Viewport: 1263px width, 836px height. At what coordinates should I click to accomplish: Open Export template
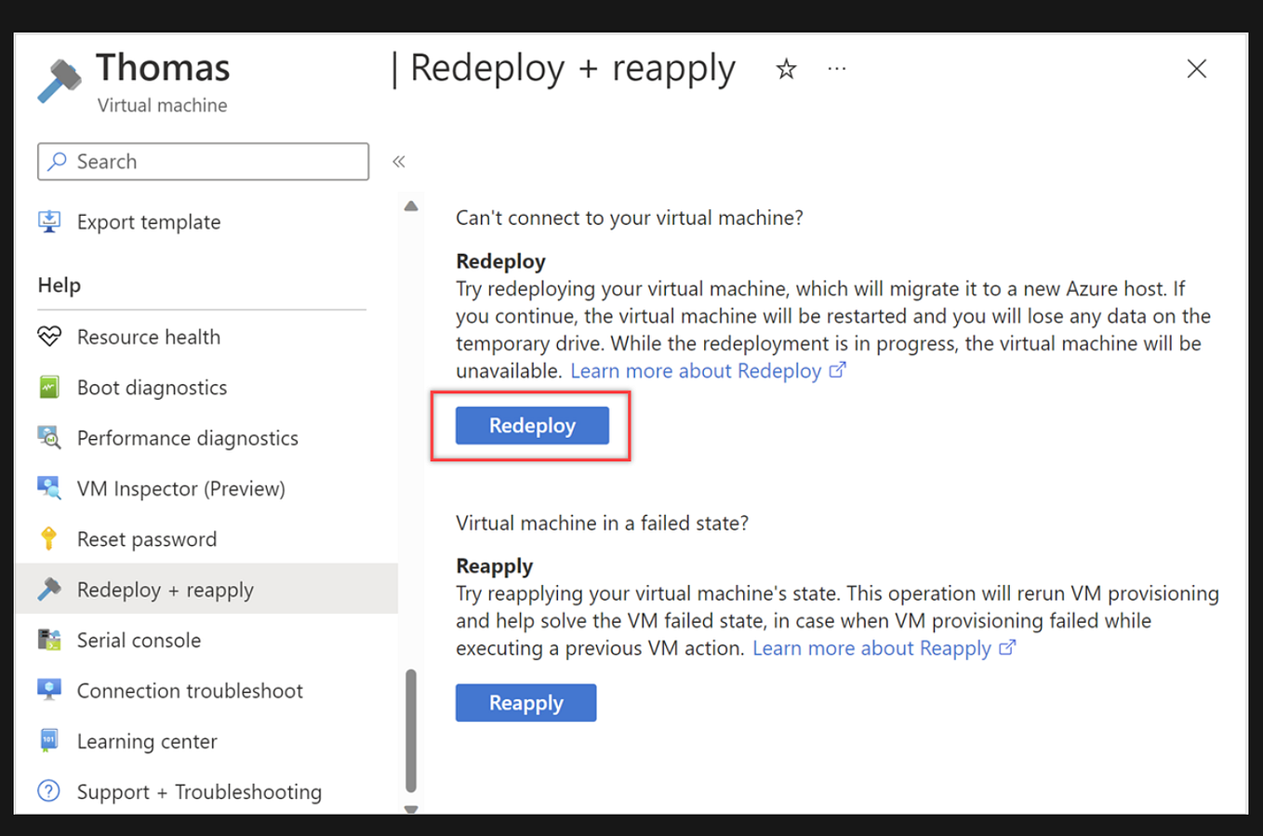tap(149, 221)
